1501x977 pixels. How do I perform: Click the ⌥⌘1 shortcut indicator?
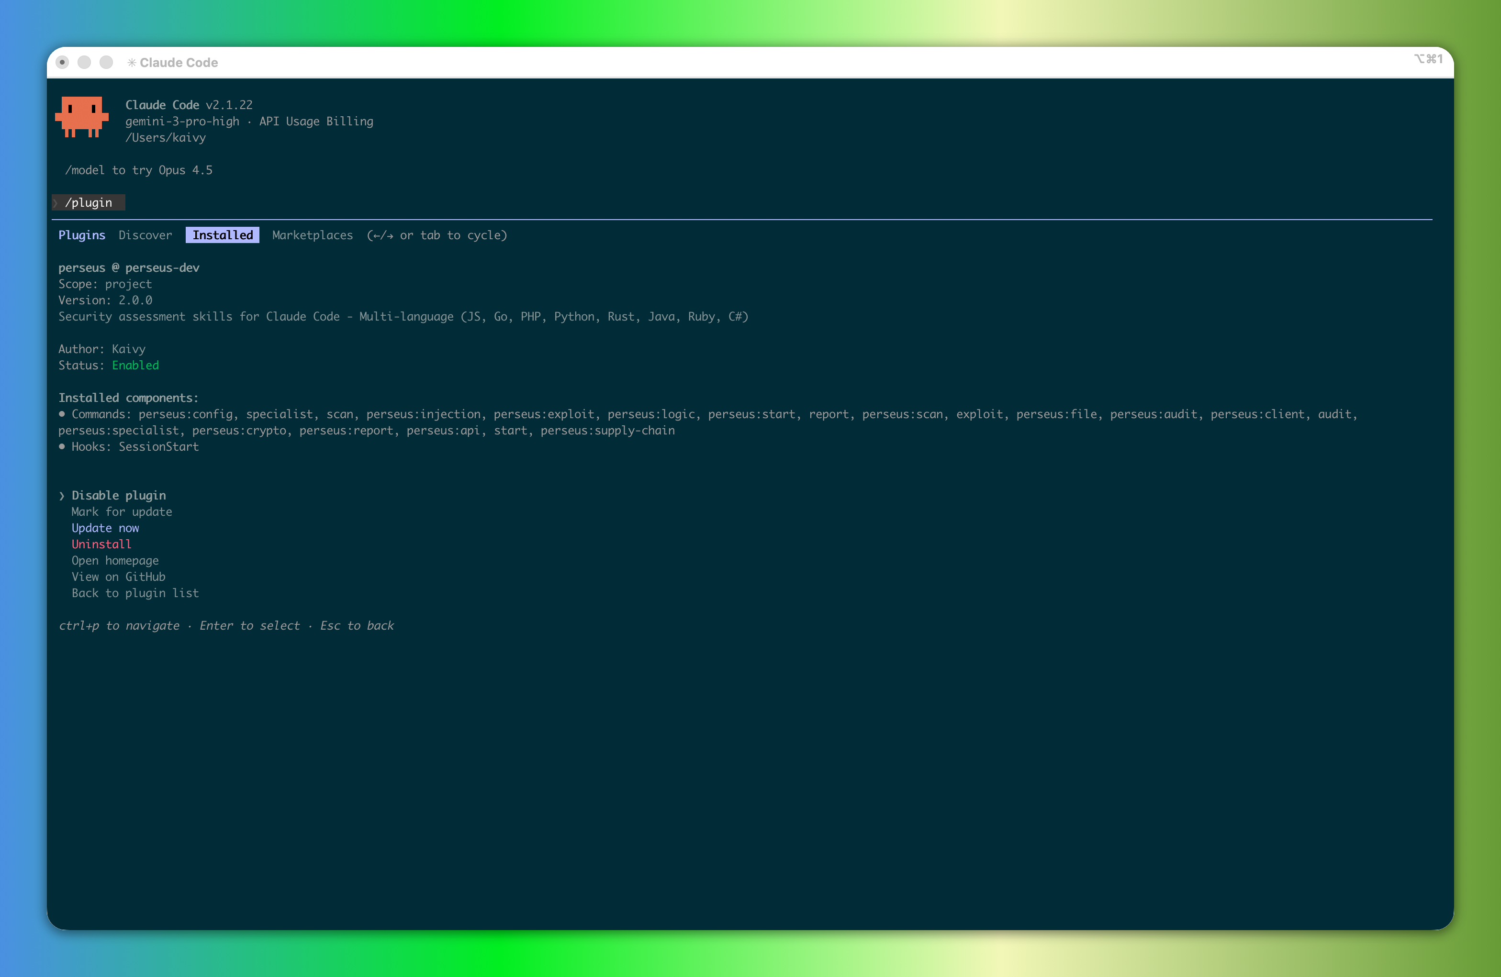pos(1428,59)
